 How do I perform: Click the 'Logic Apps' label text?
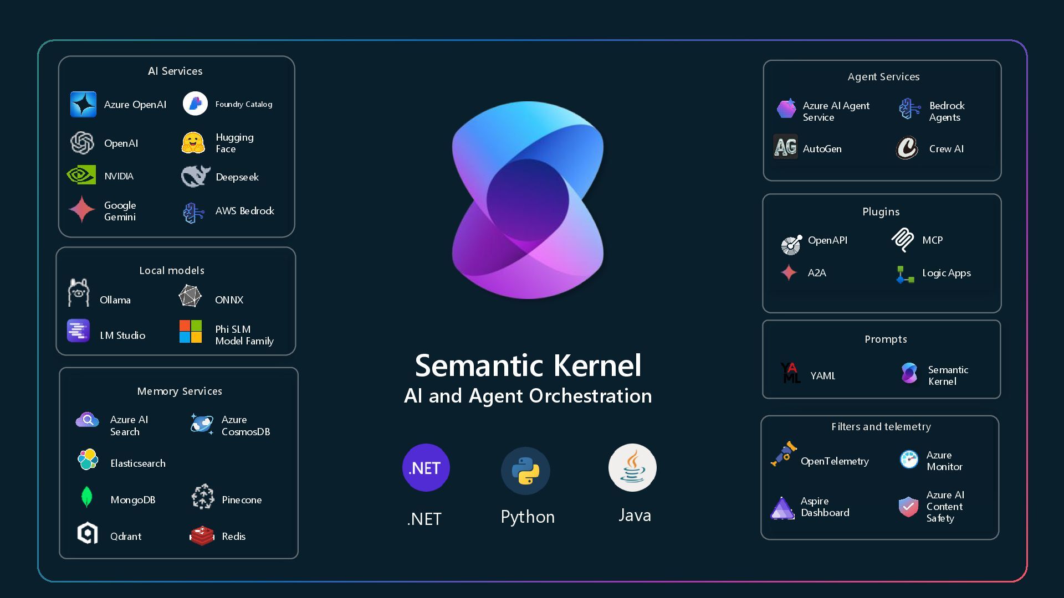[947, 273]
